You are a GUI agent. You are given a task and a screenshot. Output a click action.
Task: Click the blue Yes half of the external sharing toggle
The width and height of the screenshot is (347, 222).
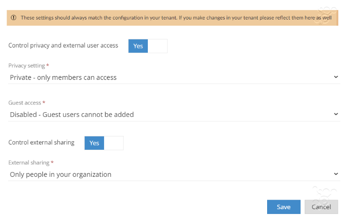point(94,143)
